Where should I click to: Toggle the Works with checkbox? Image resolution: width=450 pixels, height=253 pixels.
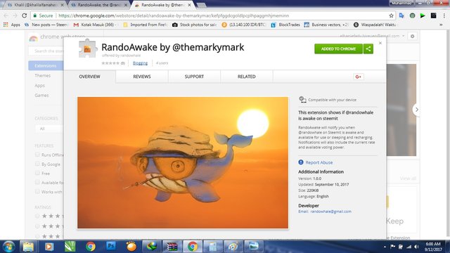(x=37, y=191)
